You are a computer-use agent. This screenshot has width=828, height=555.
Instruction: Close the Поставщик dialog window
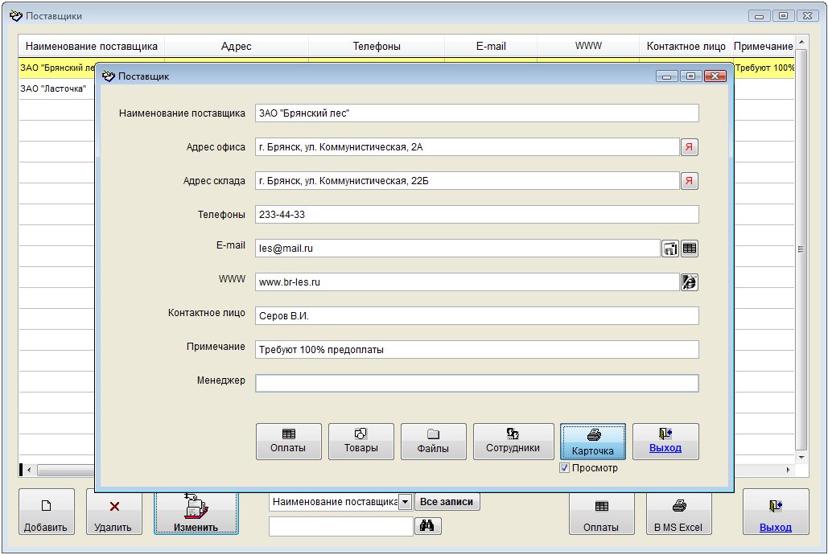coord(715,76)
